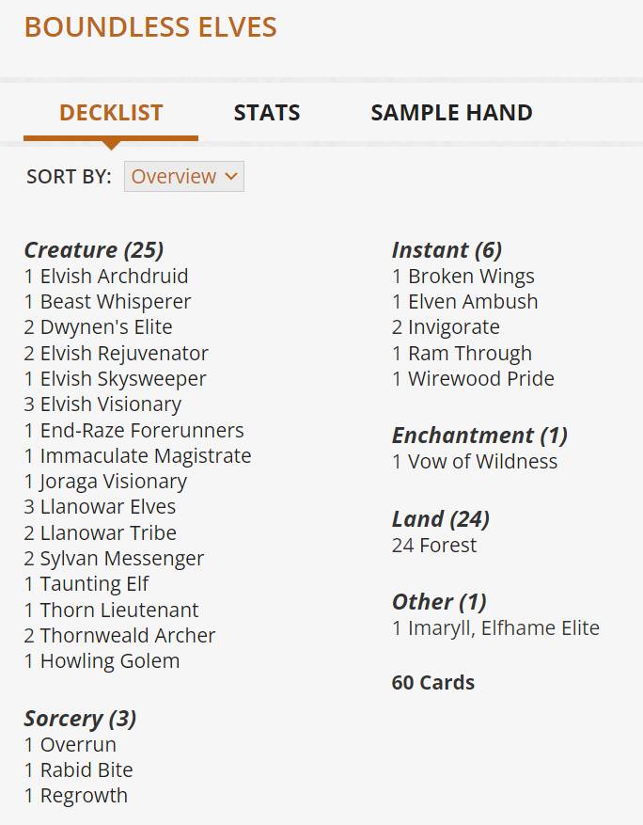643x825 pixels.
Task: Select the Overrun sorcery card
Action: 78,745
